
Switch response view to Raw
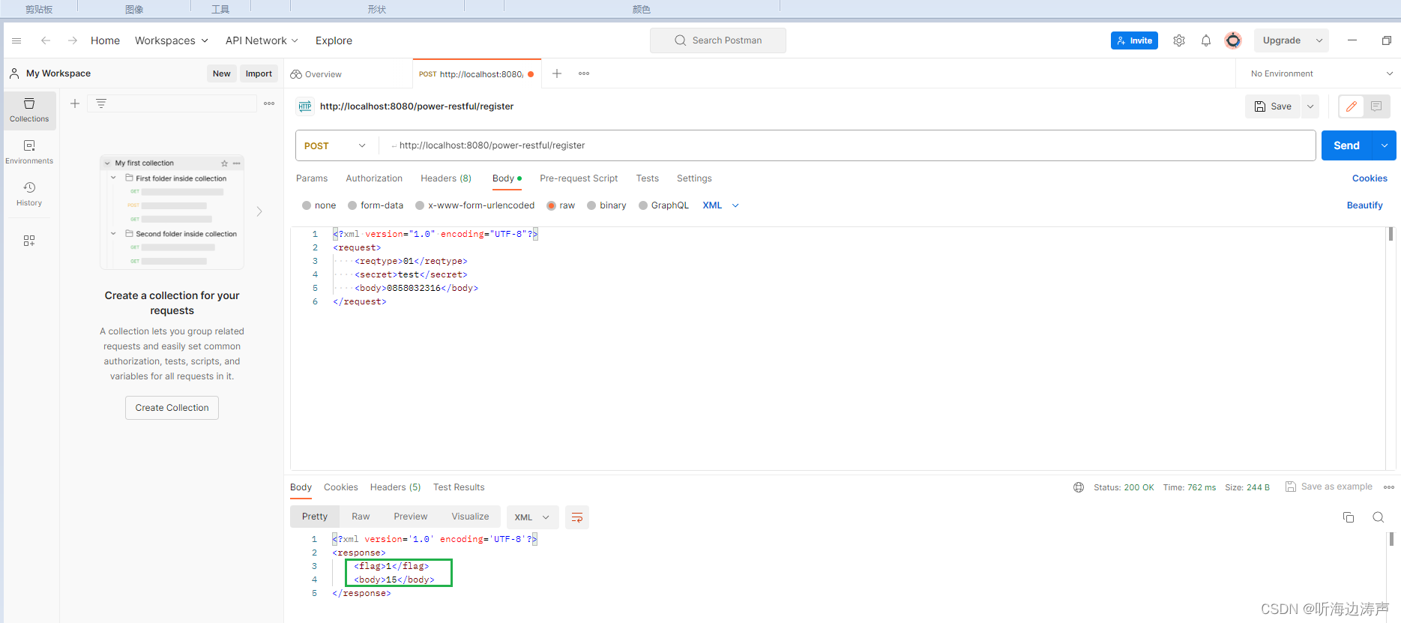(x=361, y=517)
